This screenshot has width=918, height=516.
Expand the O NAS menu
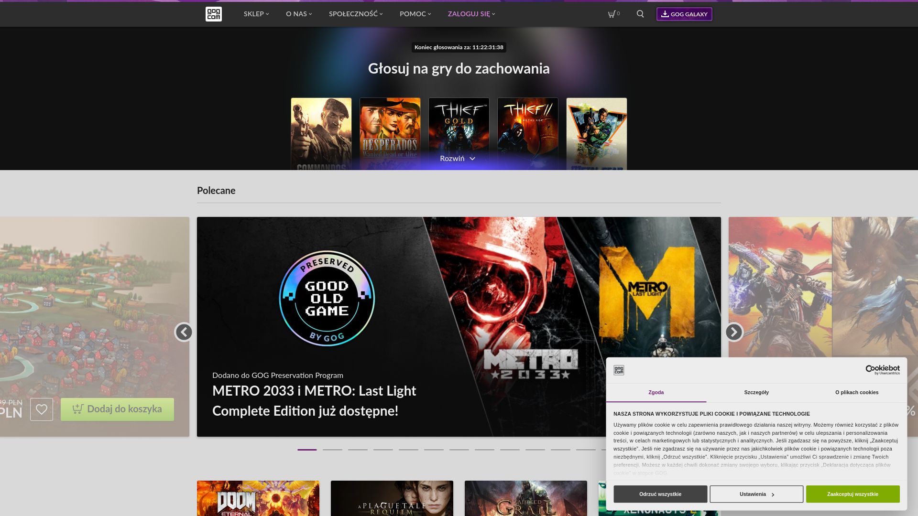click(x=299, y=14)
